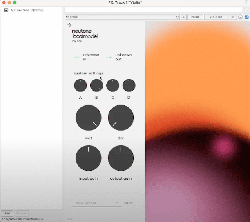Click the UI button
The width and height of the screenshot is (250, 222).
[233, 17]
